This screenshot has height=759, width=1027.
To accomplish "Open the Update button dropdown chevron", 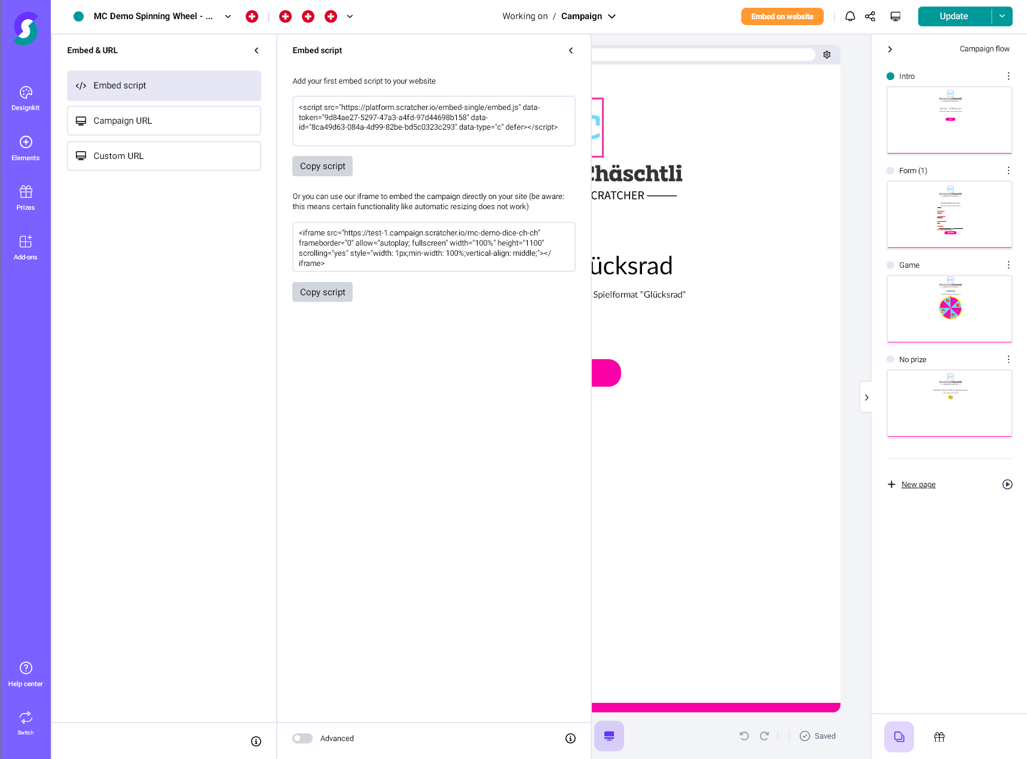I will tap(1002, 16).
